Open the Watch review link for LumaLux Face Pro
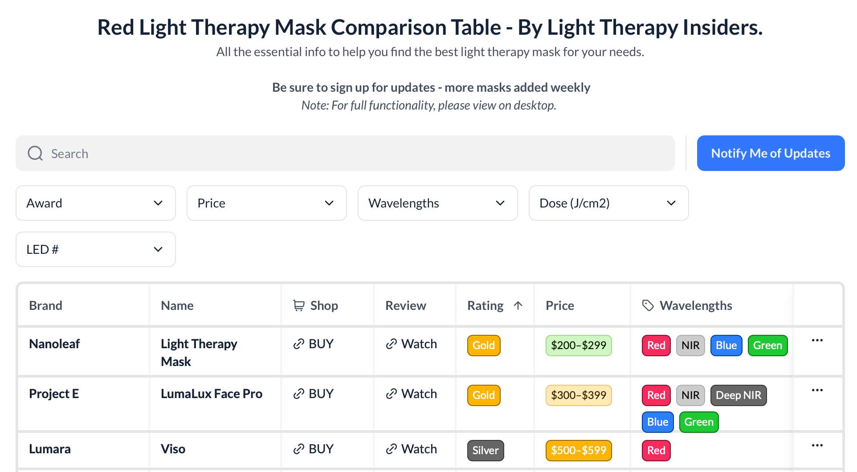857x472 pixels. (x=412, y=394)
